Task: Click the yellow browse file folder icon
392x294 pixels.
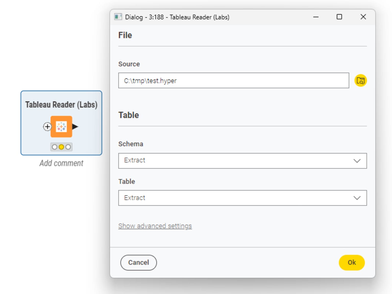Action: coord(360,81)
